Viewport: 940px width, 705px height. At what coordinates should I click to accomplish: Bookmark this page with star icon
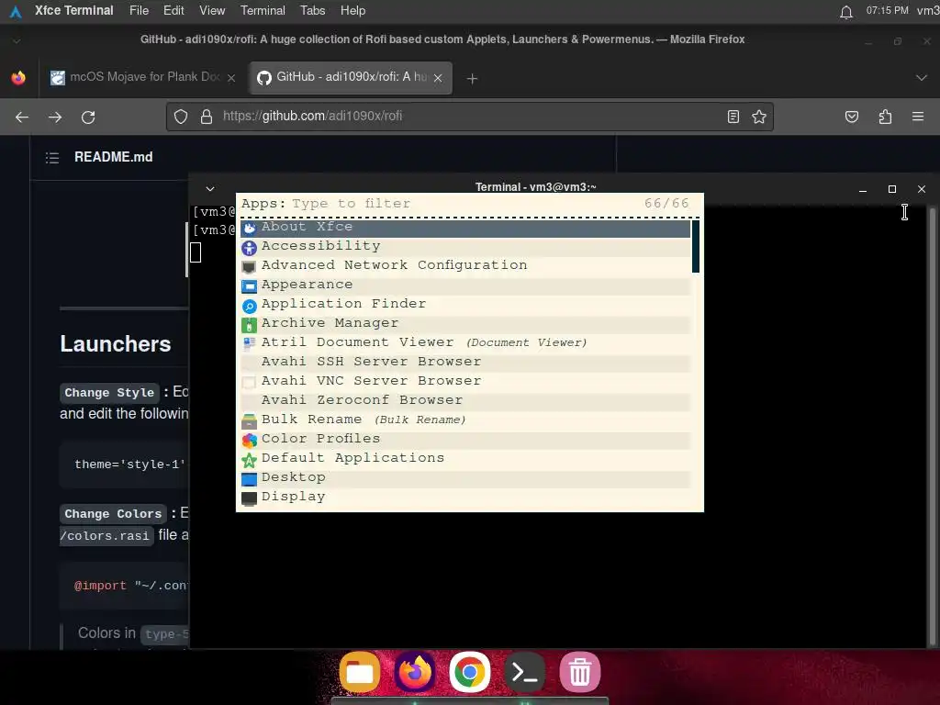tap(759, 117)
